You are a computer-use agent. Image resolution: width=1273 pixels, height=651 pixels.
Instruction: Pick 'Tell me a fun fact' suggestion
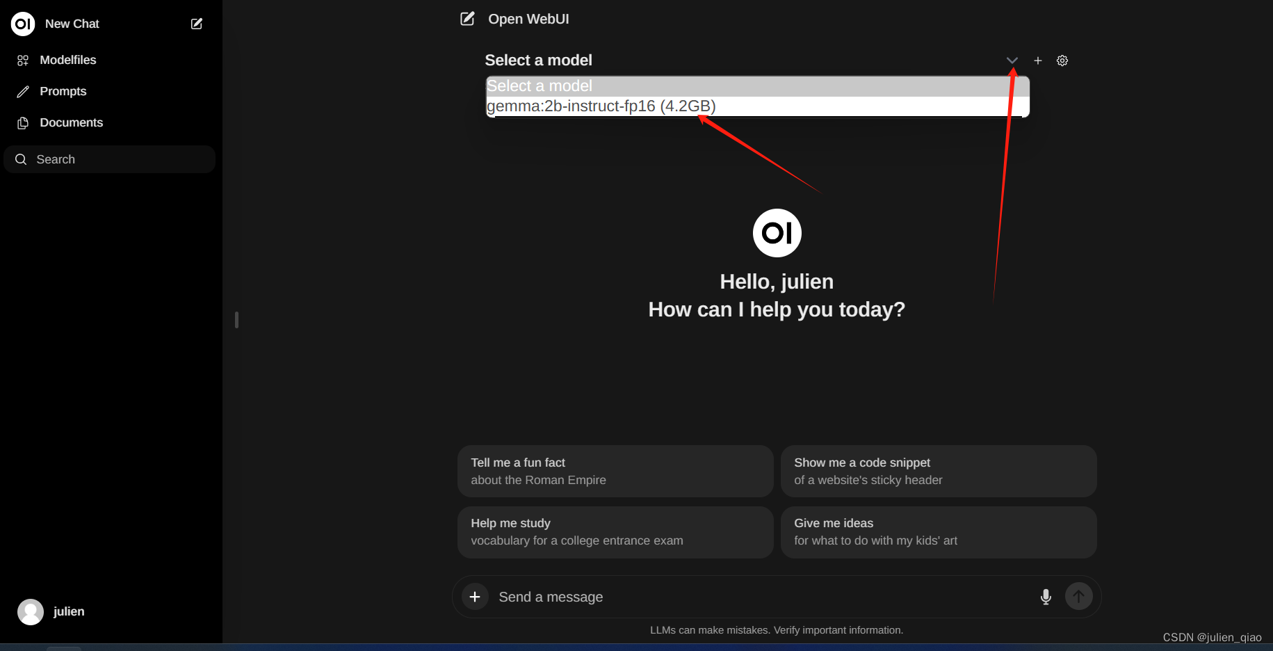(615, 471)
